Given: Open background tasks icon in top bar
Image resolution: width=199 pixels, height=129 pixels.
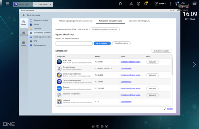Looking at the screenshot, I should click(131, 4).
